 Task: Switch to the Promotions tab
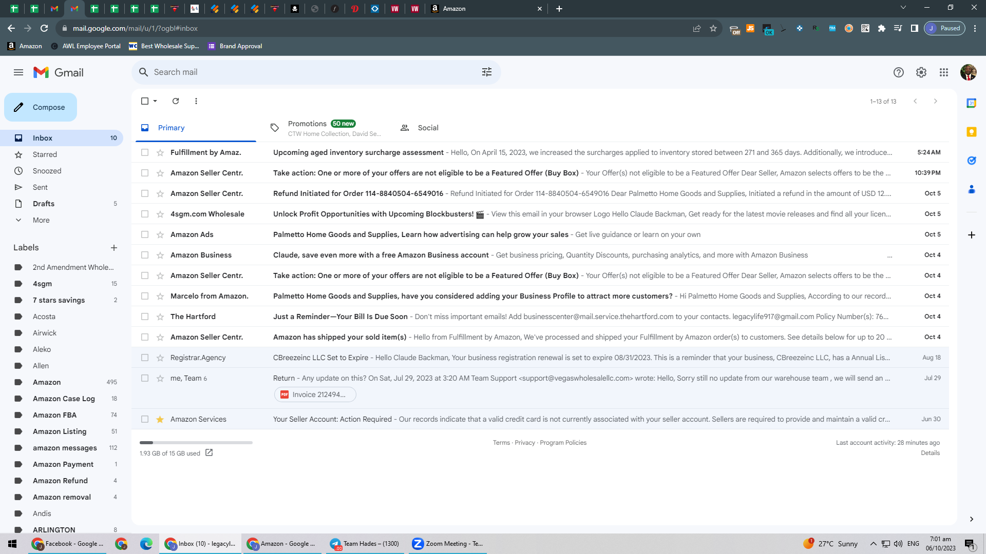coord(326,128)
